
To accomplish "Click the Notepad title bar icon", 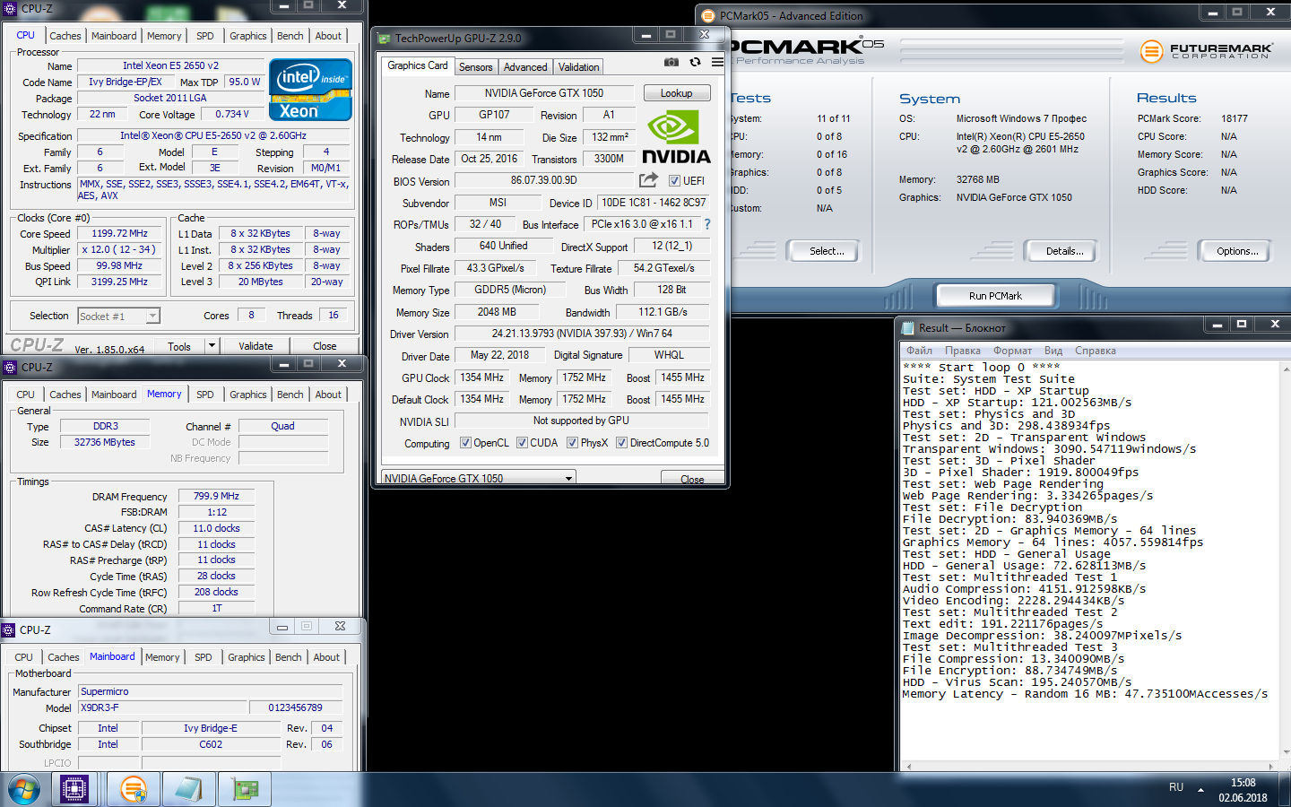I will (907, 328).
